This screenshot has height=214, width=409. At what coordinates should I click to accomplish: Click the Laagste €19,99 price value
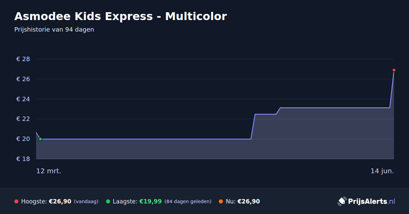(150, 201)
